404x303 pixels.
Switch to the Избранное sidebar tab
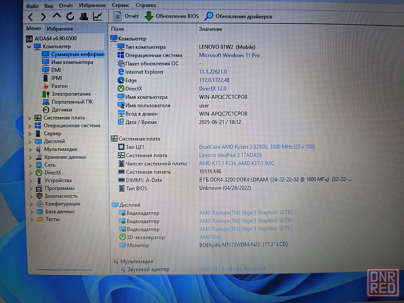tap(60, 29)
